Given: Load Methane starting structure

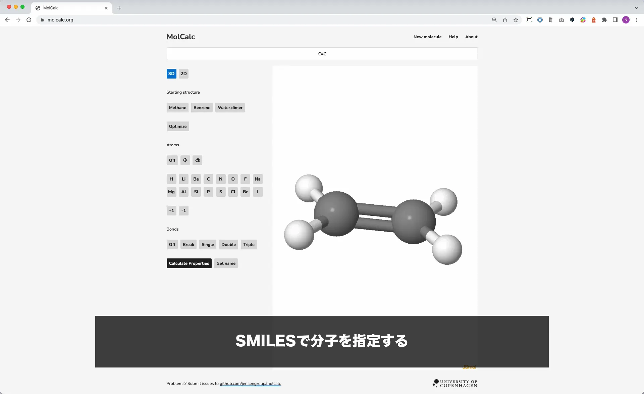Looking at the screenshot, I should [x=177, y=107].
